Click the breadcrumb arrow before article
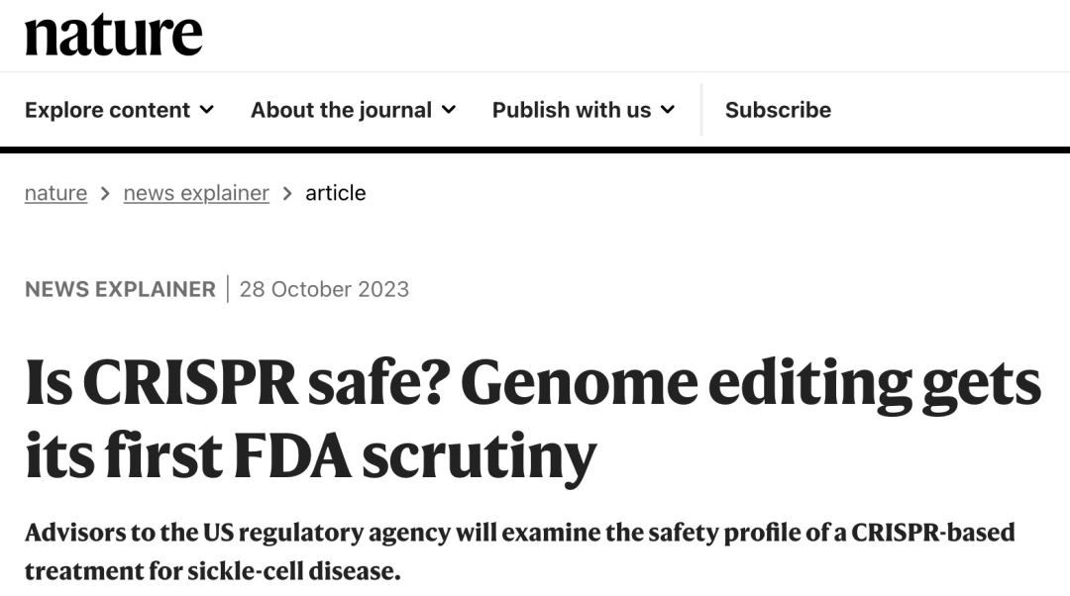Screen dimensions: 1070x596 287,193
